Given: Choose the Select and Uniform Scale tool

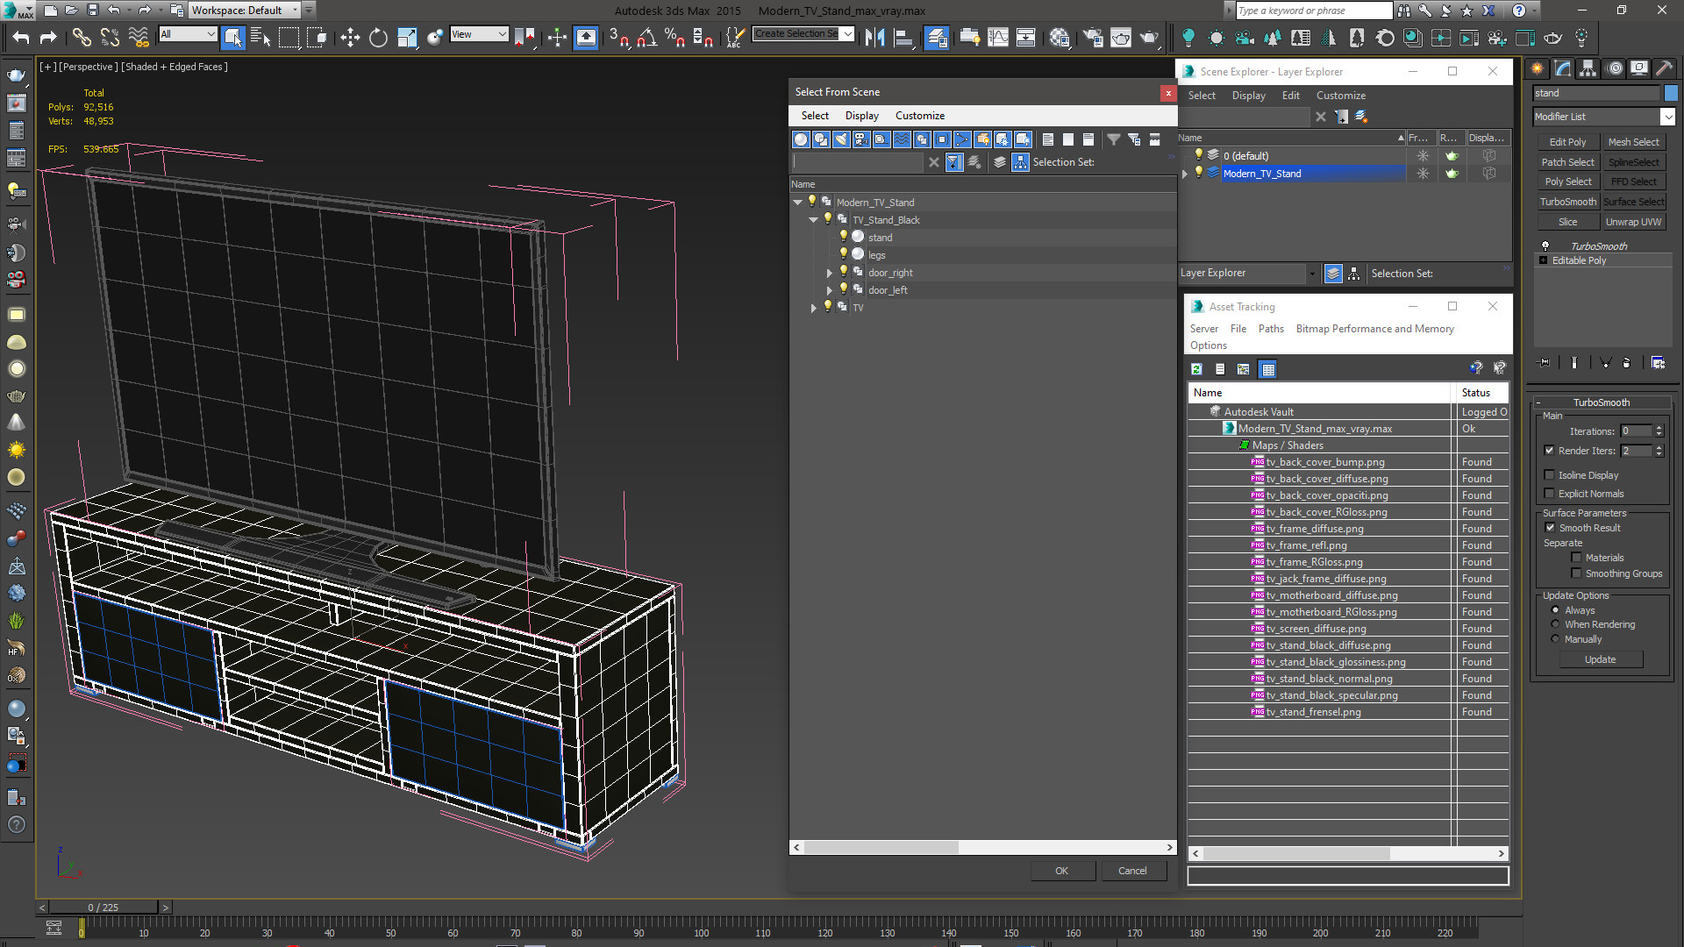Looking at the screenshot, I should (x=407, y=37).
